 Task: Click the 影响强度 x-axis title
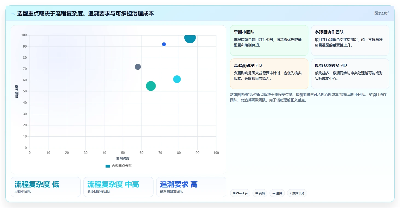(x=123, y=159)
